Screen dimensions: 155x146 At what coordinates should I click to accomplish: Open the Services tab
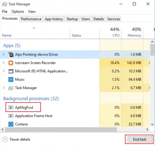tap(114, 19)
